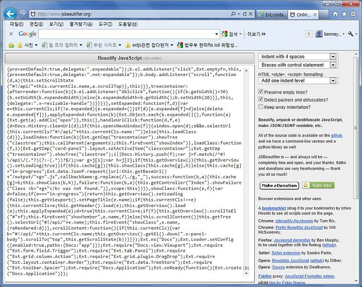Open 법무부 한미fta isd favorite link
362x287 pixels.
pos(207,45)
